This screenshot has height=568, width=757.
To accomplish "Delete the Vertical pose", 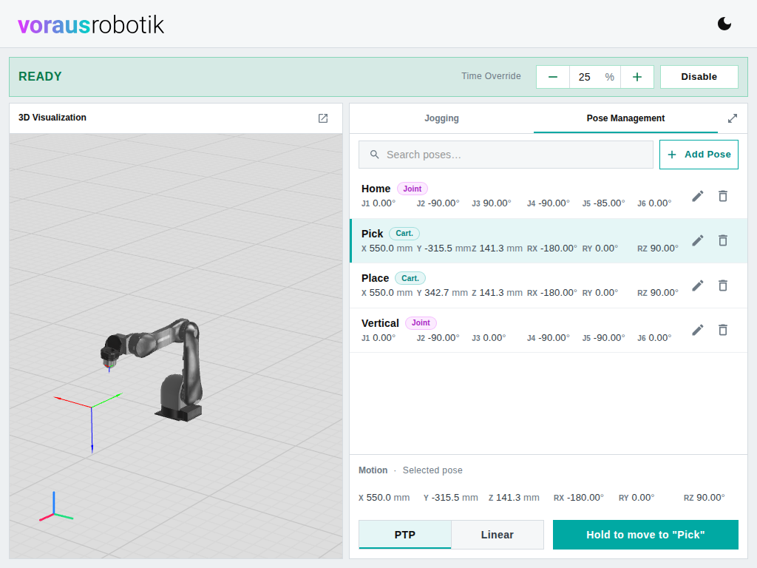I will pyautogui.click(x=723, y=330).
